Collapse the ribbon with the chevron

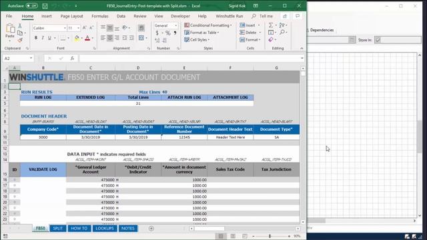(302, 48)
